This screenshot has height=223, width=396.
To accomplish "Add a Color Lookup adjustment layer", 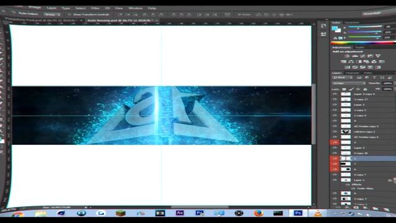I will coord(382,61).
